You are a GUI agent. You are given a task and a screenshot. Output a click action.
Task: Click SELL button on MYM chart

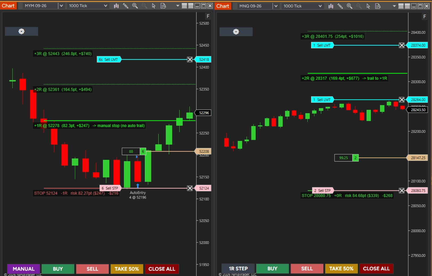92,269
